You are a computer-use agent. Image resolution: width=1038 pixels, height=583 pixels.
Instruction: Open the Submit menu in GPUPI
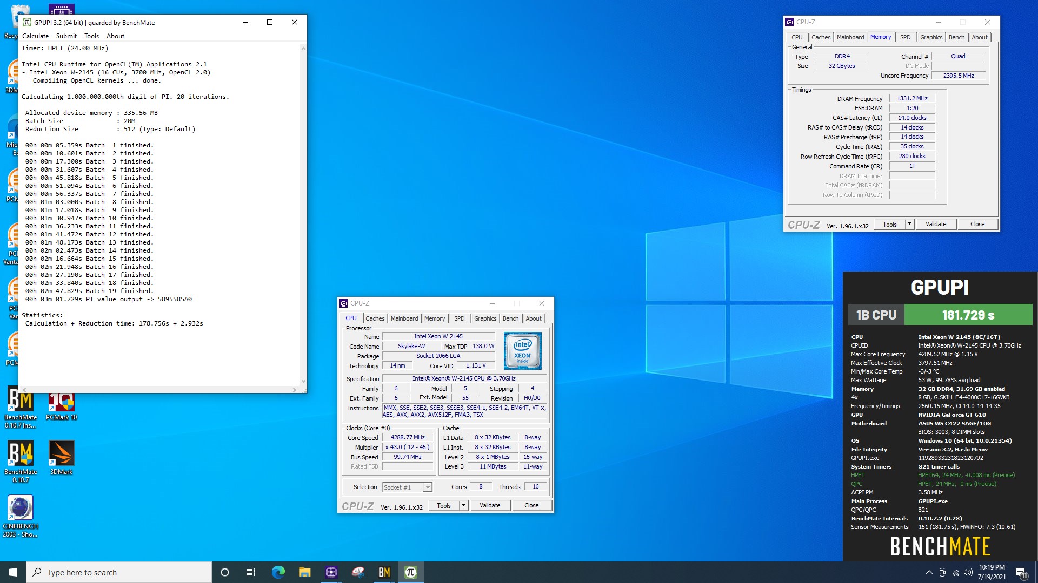tap(66, 36)
